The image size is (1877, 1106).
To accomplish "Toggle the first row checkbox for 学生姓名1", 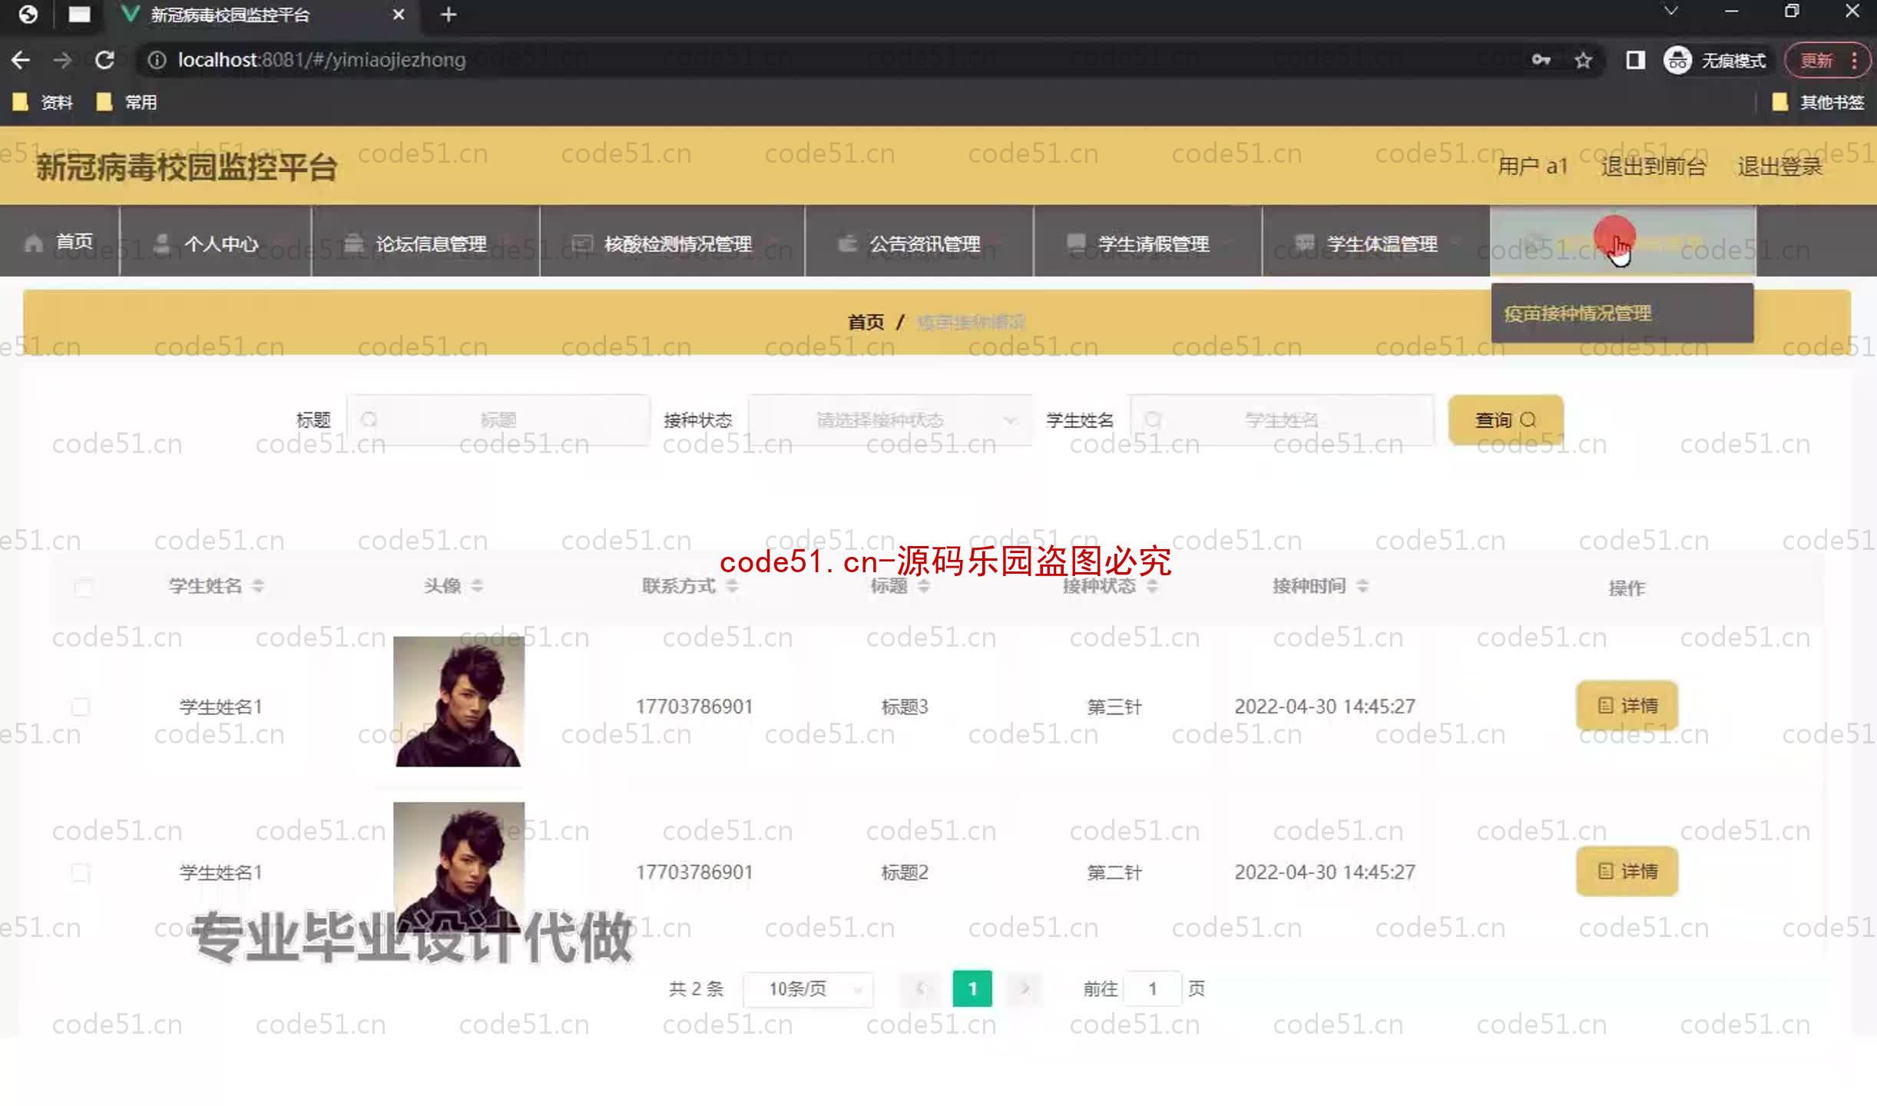I will tap(81, 707).
